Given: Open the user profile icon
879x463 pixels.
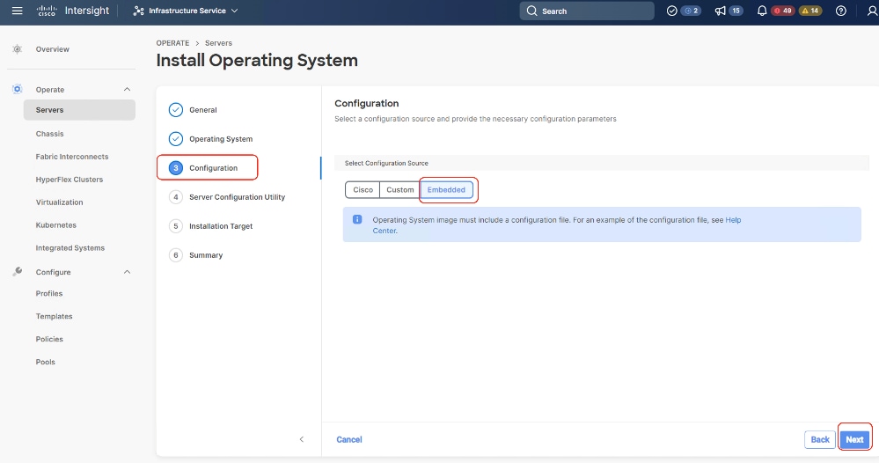Looking at the screenshot, I should (x=872, y=11).
